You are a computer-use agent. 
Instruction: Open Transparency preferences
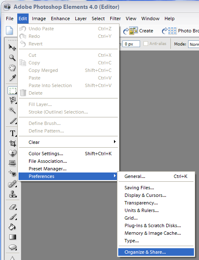coord(156,203)
